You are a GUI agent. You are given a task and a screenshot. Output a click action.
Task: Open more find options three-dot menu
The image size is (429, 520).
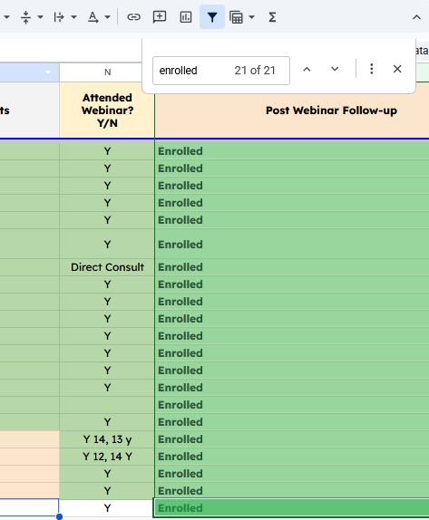point(372,69)
